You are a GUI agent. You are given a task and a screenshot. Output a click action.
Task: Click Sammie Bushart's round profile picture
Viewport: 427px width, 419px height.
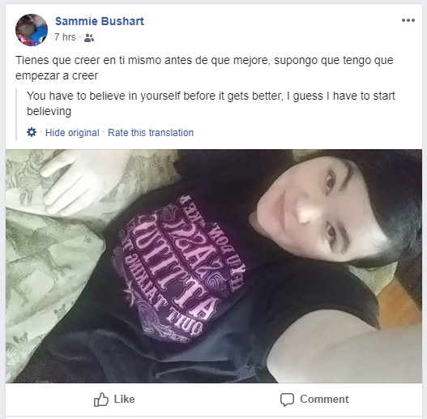[32, 30]
